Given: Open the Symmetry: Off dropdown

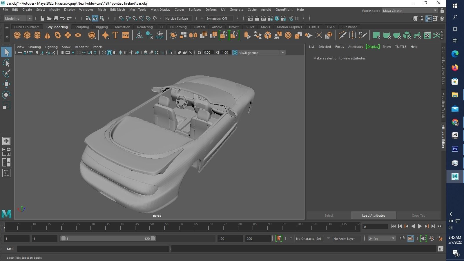Looking at the screenshot, I should pyautogui.click(x=219, y=19).
